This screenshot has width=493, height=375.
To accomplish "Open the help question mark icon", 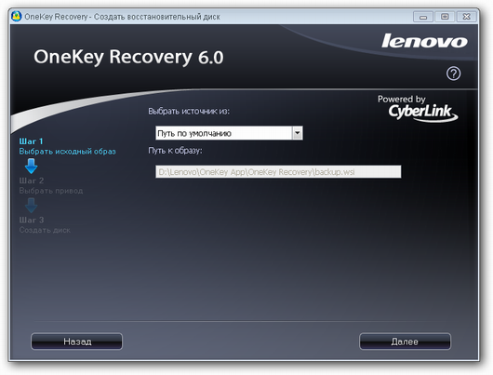I will [453, 74].
